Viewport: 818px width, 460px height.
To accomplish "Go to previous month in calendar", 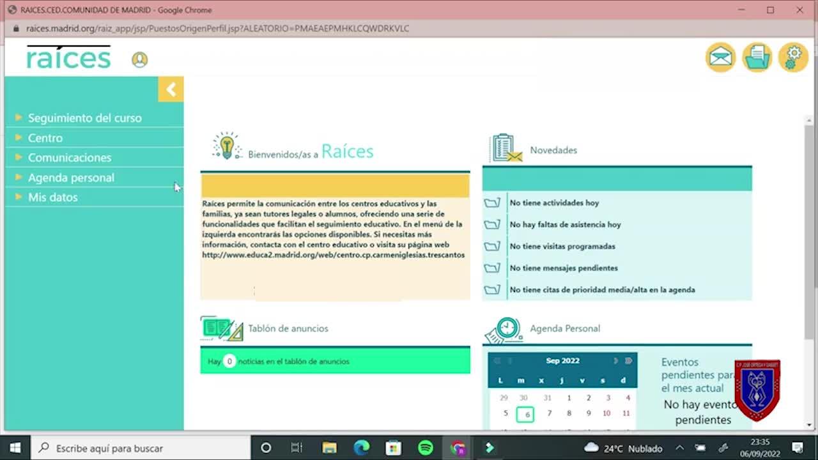I will [510, 361].
